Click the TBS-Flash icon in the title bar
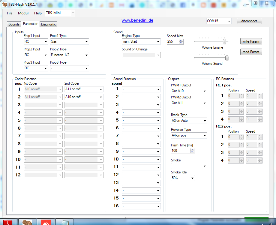The width and height of the screenshot is (276, 225). [x=4, y=4]
